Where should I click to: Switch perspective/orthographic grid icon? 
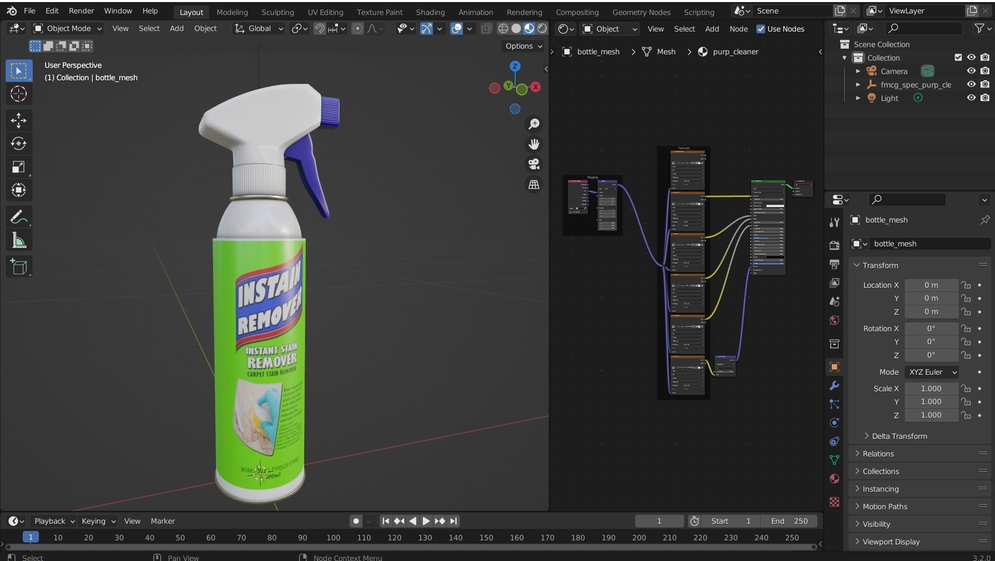point(534,185)
